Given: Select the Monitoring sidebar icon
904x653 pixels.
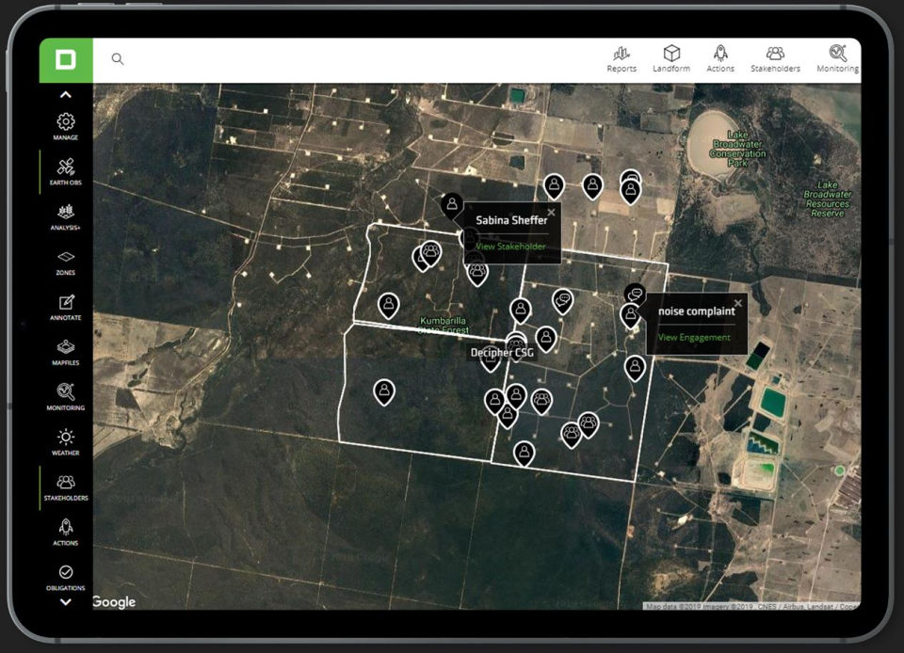Looking at the screenshot, I should 66,397.
